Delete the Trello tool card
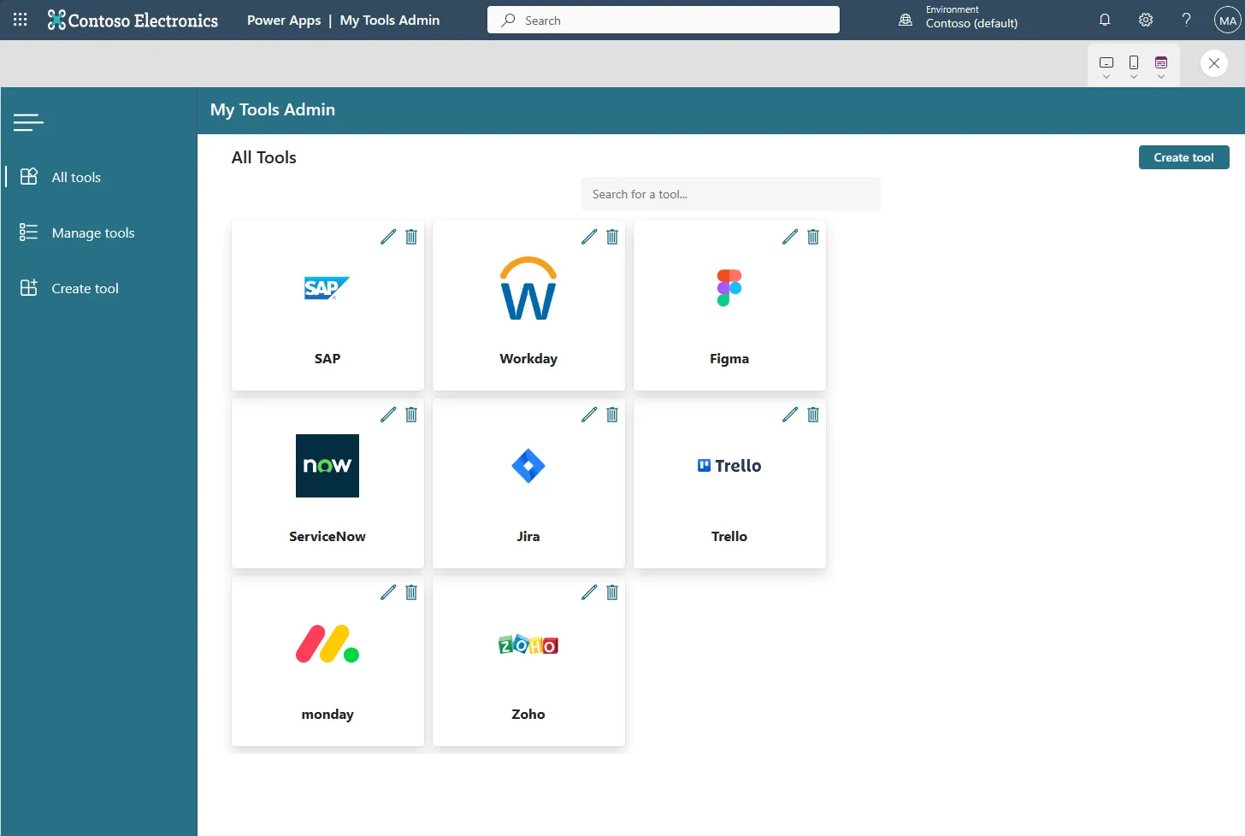Viewport: 1245px width, 836px height. tap(813, 415)
